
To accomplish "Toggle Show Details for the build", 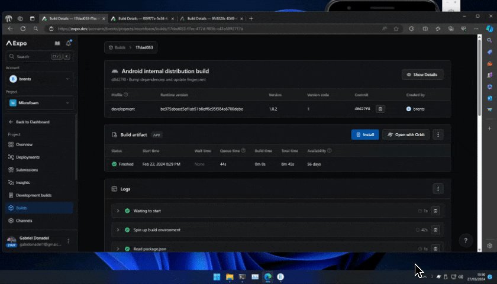I will pyautogui.click(x=422, y=75).
